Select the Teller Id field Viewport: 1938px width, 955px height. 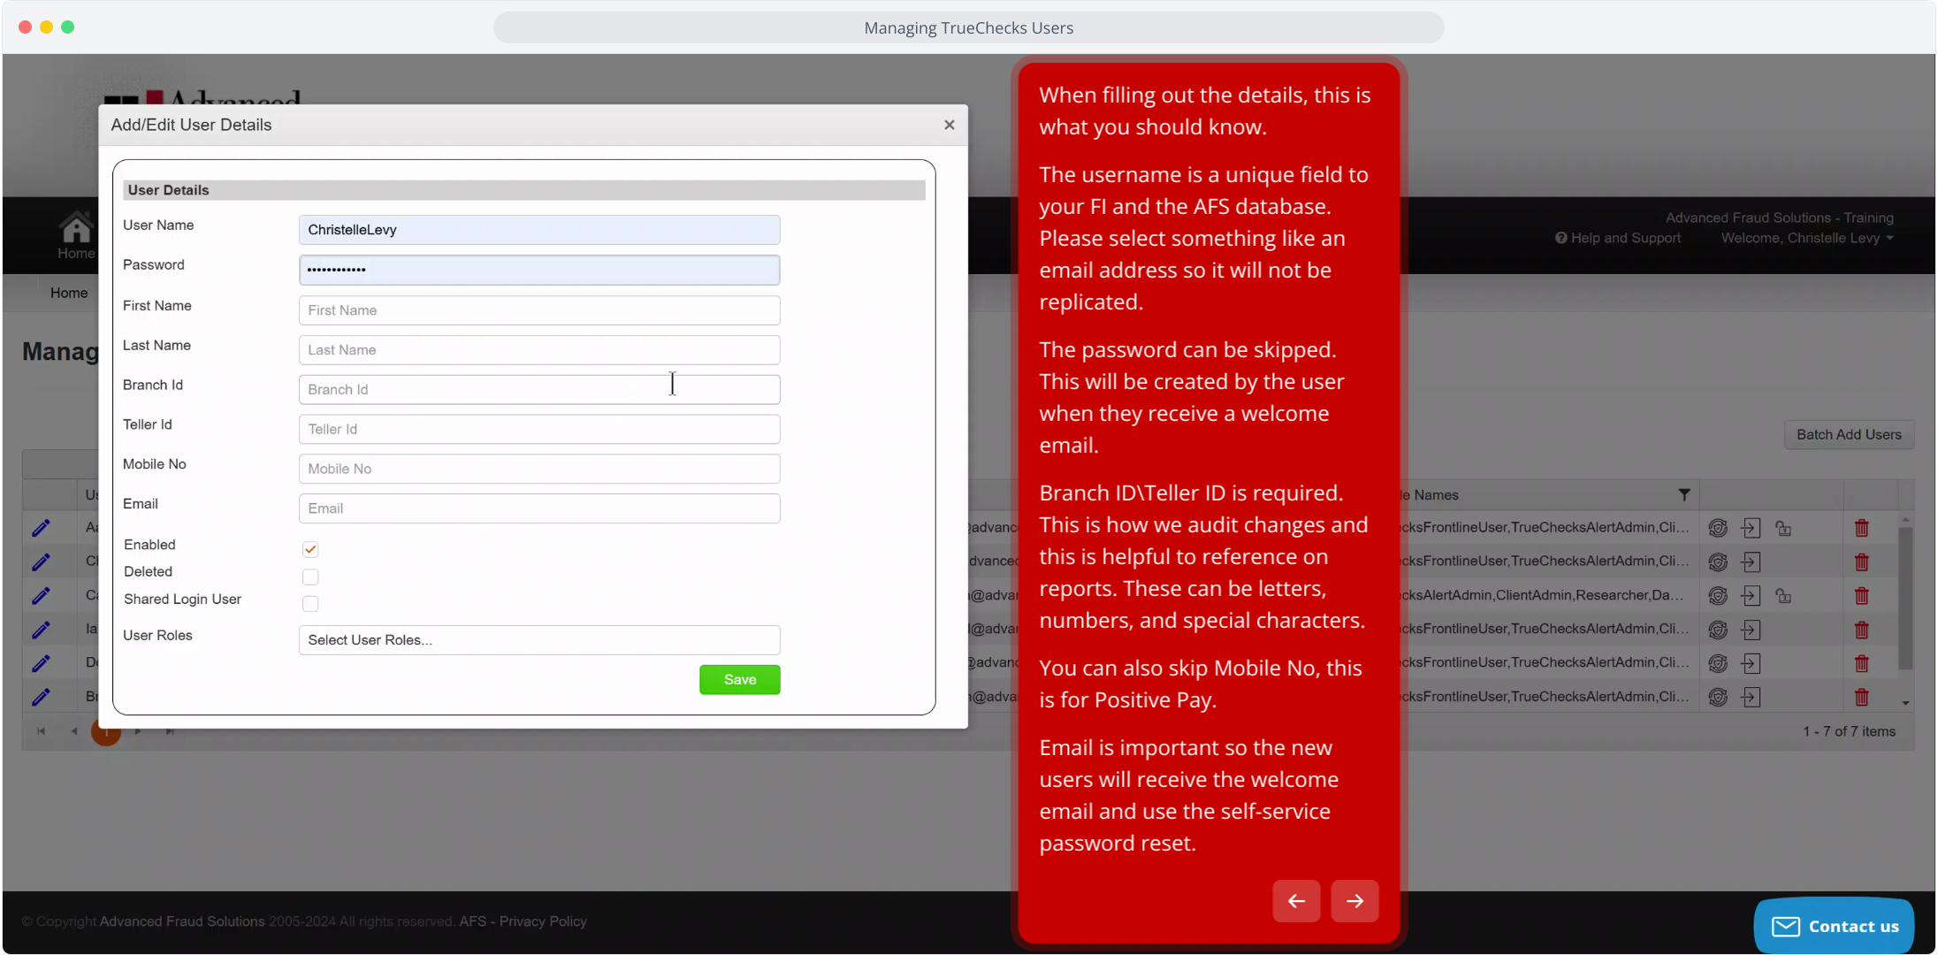coord(539,429)
